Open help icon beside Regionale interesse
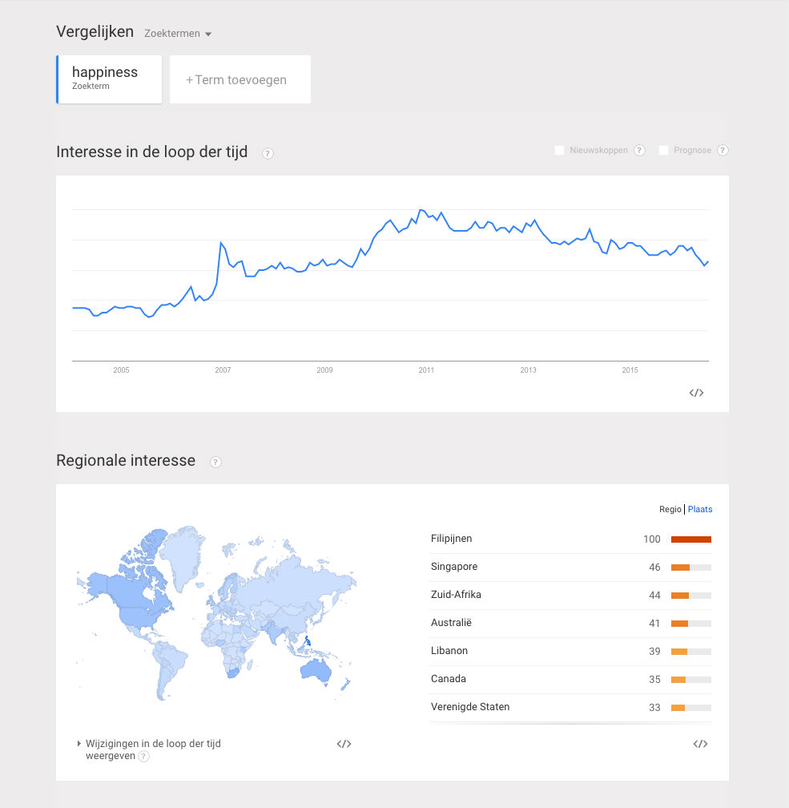The width and height of the screenshot is (789, 808). (x=215, y=462)
